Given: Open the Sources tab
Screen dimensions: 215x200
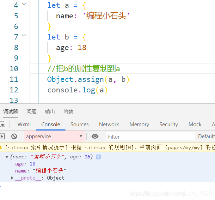Looking at the screenshot, I should click(x=79, y=125).
